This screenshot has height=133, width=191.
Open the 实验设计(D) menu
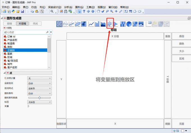(55, 7)
